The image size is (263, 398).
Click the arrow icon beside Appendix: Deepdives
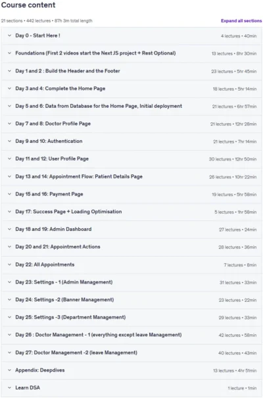9,370
